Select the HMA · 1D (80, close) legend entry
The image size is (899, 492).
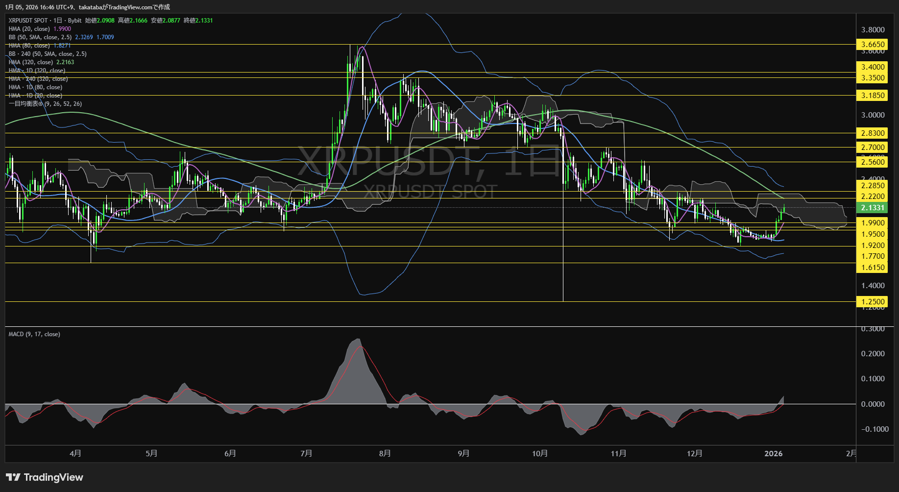34,87
